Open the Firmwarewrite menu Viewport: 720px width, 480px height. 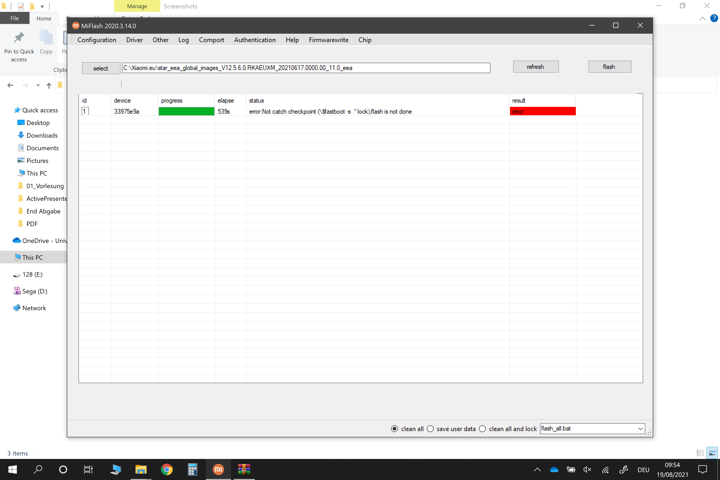click(328, 40)
